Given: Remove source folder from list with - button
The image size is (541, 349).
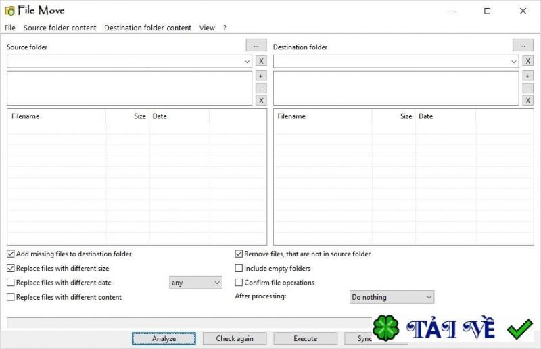Looking at the screenshot, I should click(261, 89).
